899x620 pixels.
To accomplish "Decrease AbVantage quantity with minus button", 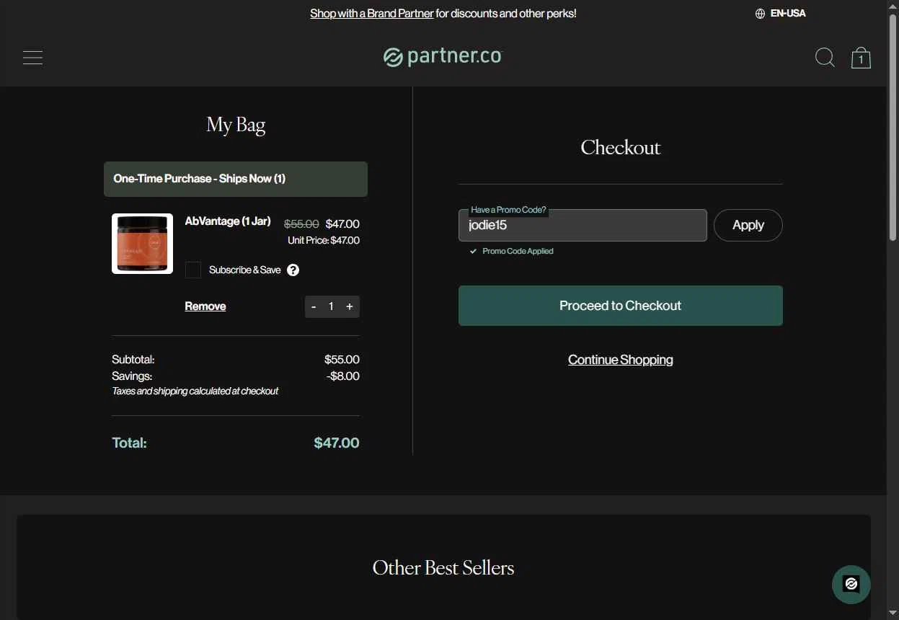I will [314, 306].
